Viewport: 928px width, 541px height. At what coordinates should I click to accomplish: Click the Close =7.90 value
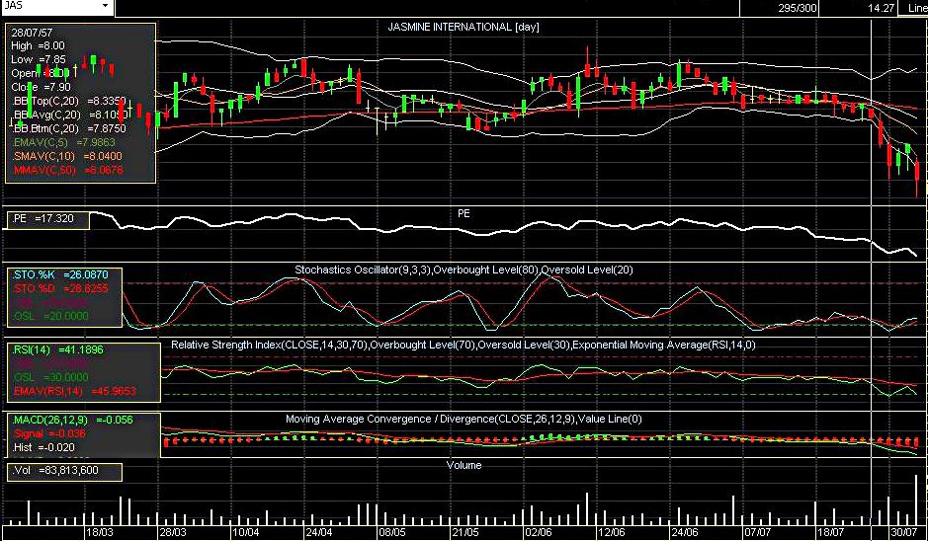[x=41, y=88]
